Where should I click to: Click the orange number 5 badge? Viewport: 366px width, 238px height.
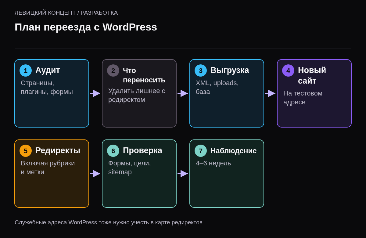tap(26, 151)
